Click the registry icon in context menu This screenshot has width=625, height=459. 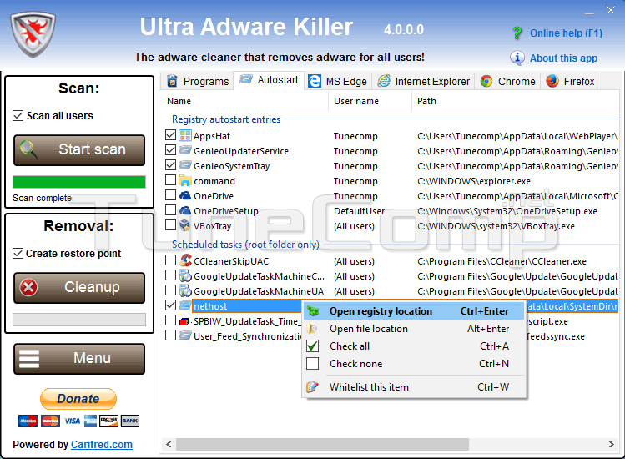pyautogui.click(x=313, y=311)
